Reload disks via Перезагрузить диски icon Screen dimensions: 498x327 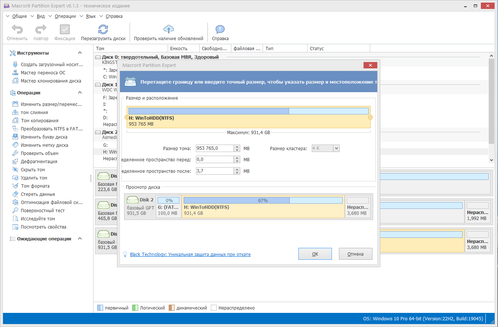coord(103,29)
